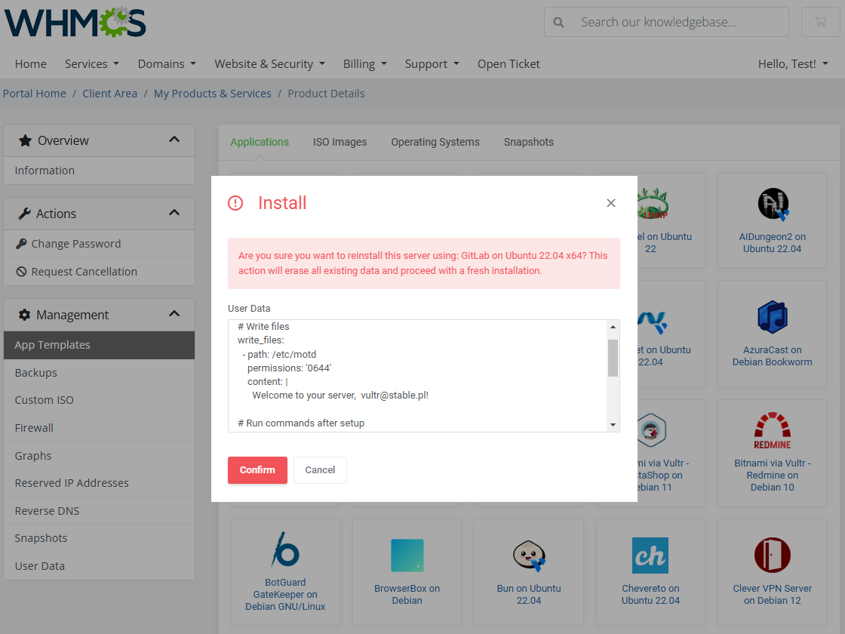The height and width of the screenshot is (634, 845).
Task: Open Information in the Overview panel
Action: tap(99, 171)
